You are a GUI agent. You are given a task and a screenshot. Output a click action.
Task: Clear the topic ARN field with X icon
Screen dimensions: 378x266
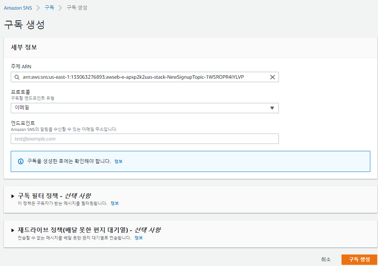tap(272, 77)
